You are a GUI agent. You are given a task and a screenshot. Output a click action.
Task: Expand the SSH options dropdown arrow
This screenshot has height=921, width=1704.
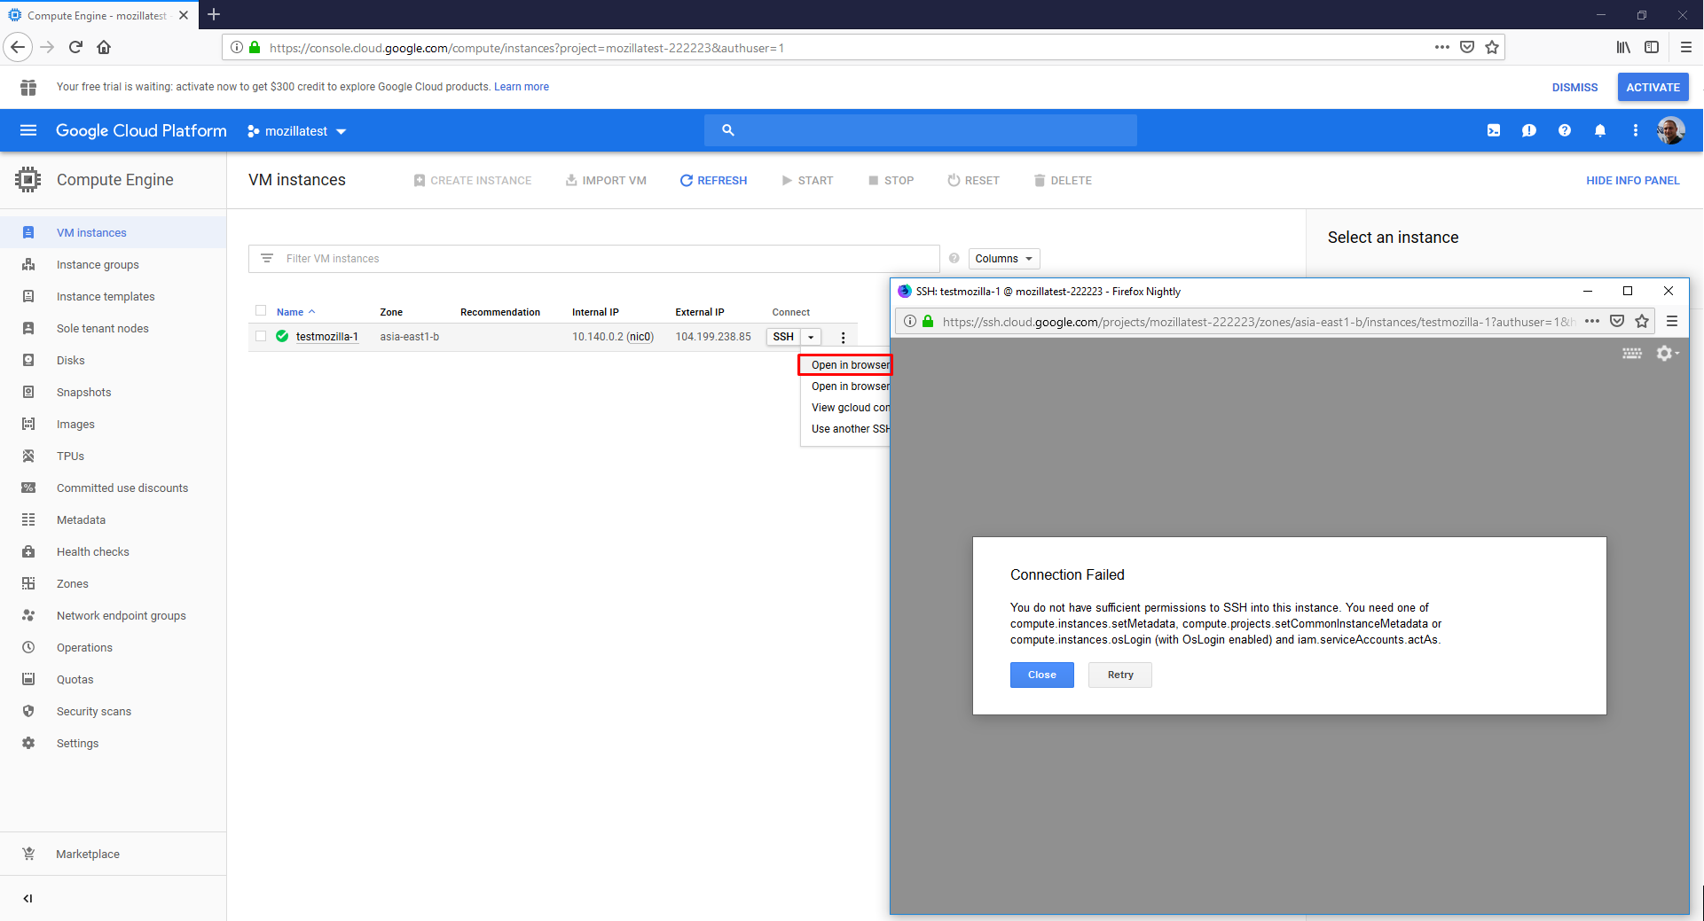tap(811, 337)
